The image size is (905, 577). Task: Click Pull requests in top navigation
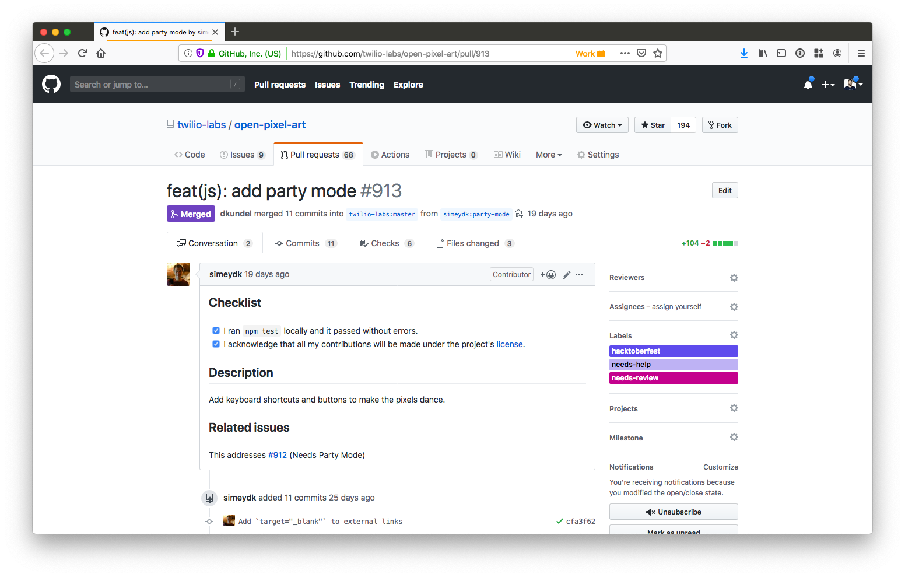click(x=280, y=85)
